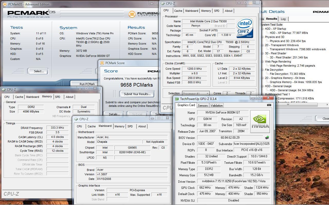Open Log tab in Result Details
The height and width of the screenshot is (205, 329).
click(x=283, y=19)
